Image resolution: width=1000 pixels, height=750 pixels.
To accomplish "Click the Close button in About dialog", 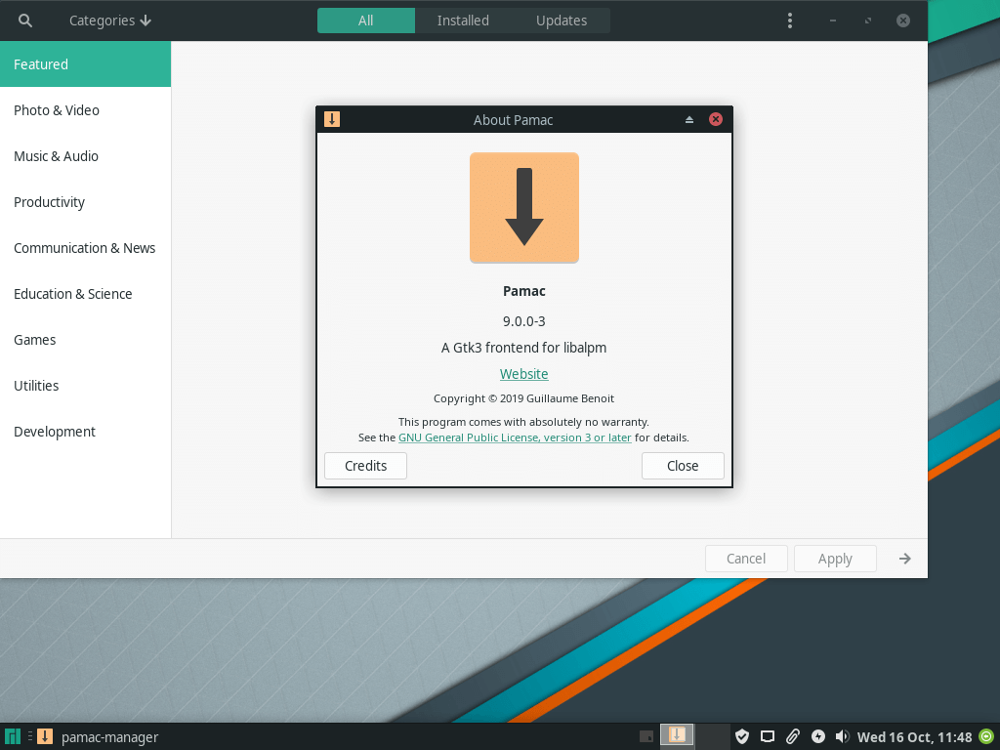I will [683, 466].
